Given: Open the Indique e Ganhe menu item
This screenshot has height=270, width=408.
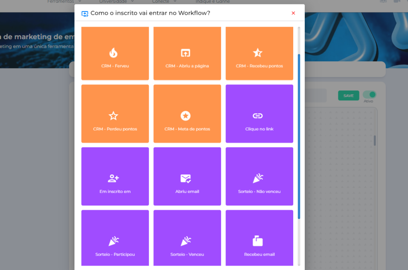Looking at the screenshot, I should pyautogui.click(x=212, y=2).
